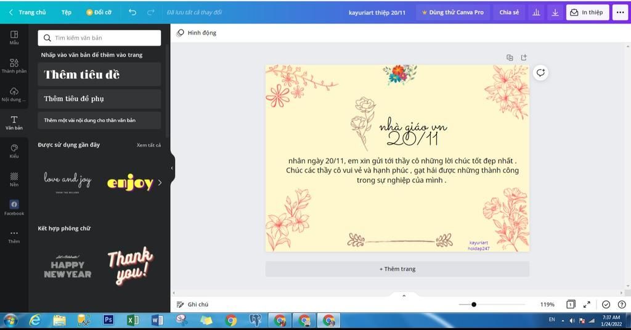The image size is (631, 330).
Task: Select the nhà giáo vn title text
Action: pyautogui.click(x=413, y=126)
